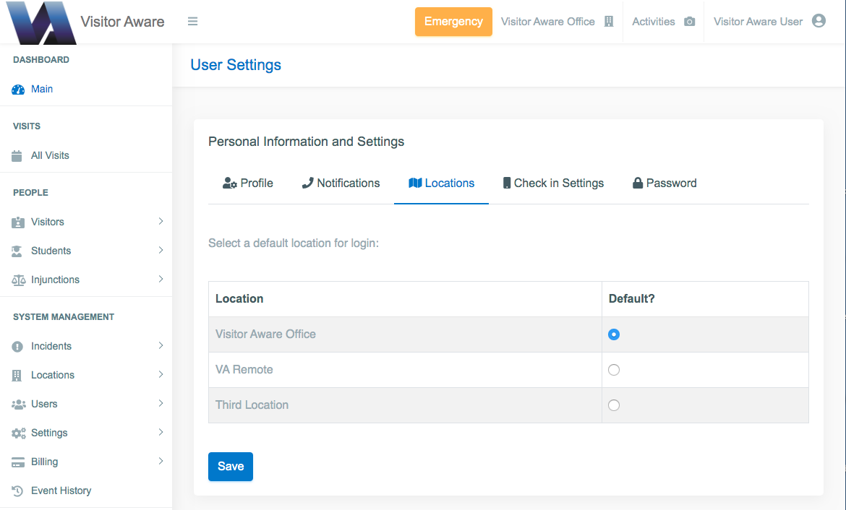The image size is (846, 510).
Task: Switch to the Notifications tab
Action: pos(341,183)
